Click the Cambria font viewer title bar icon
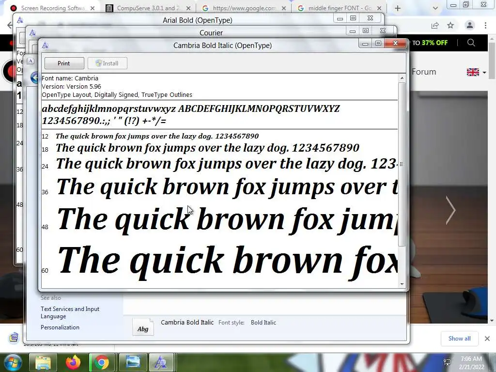This screenshot has width=496, height=372. click(x=45, y=45)
